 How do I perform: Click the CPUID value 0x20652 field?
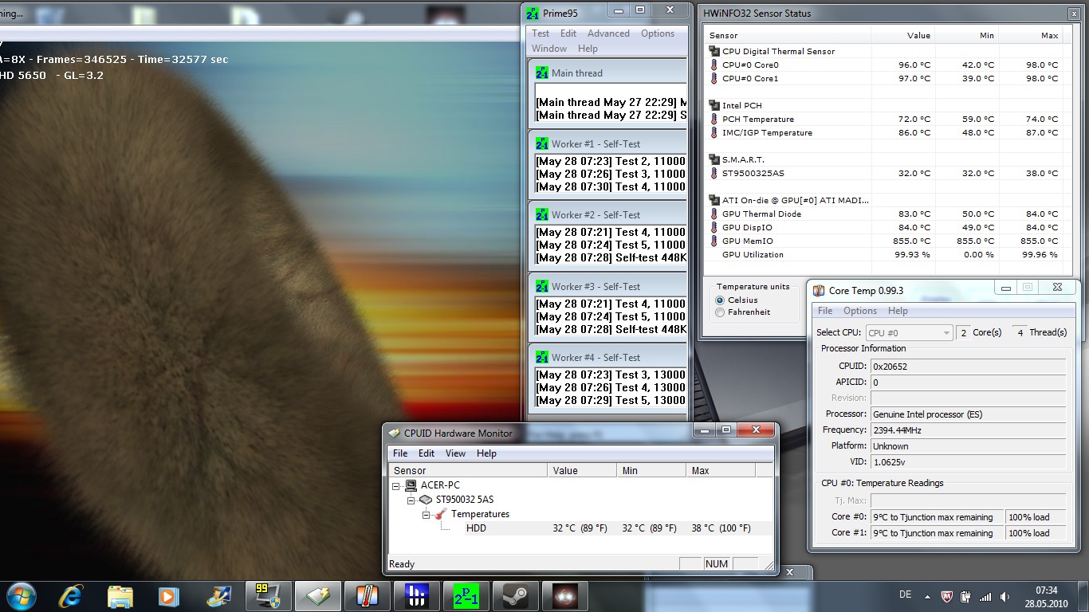click(x=968, y=367)
